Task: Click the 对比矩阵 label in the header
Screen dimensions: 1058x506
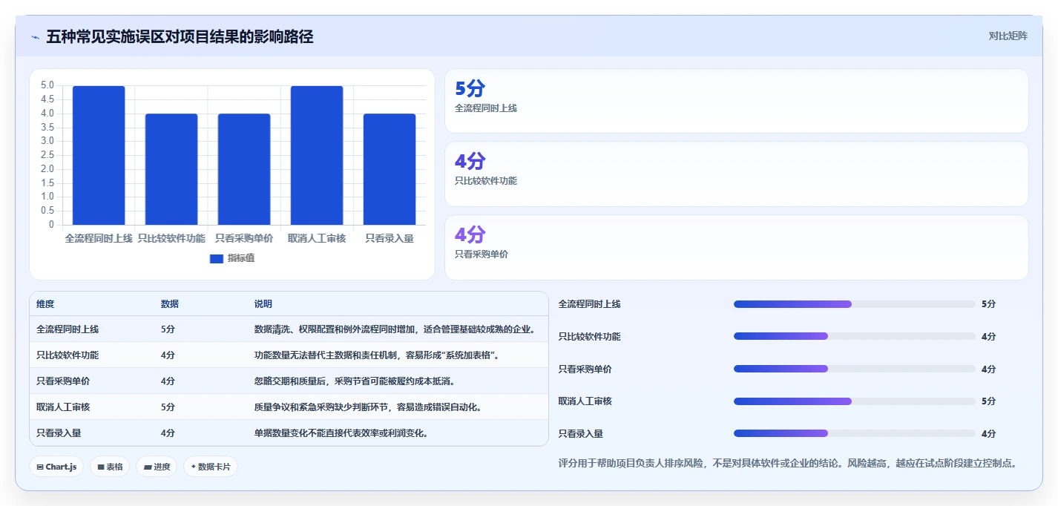Action: tap(1008, 36)
